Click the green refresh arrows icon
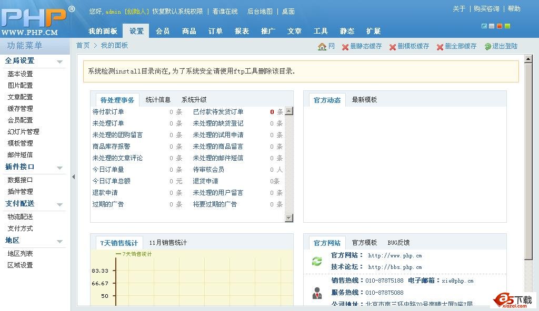The width and height of the screenshot is (539, 311). pyautogui.click(x=317, y=261)
